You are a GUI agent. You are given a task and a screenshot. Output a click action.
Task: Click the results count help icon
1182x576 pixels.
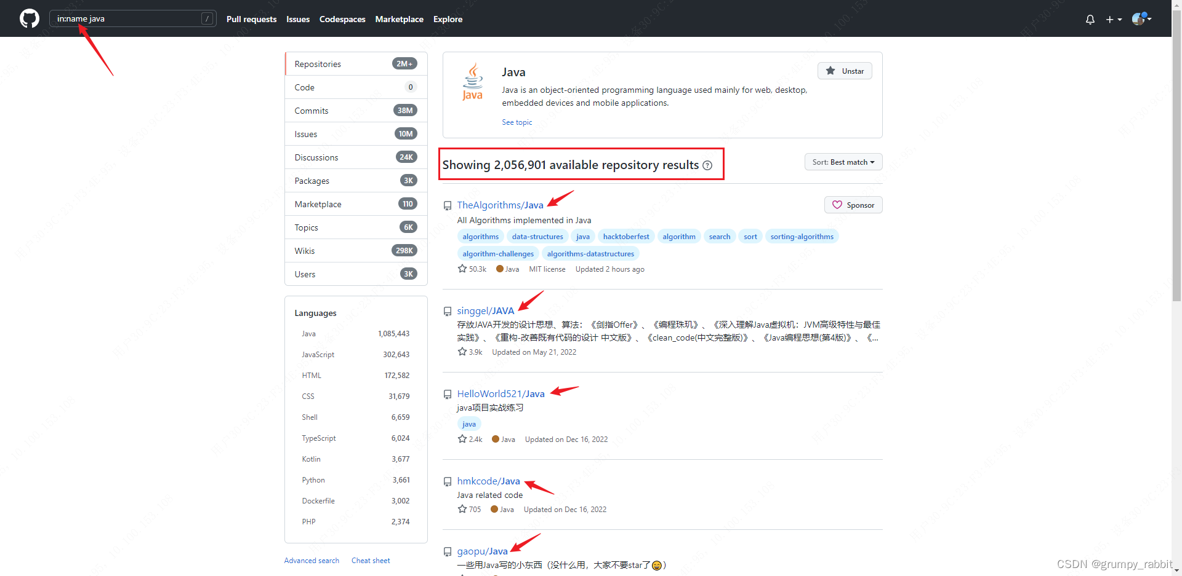click(x=707, y=165)
